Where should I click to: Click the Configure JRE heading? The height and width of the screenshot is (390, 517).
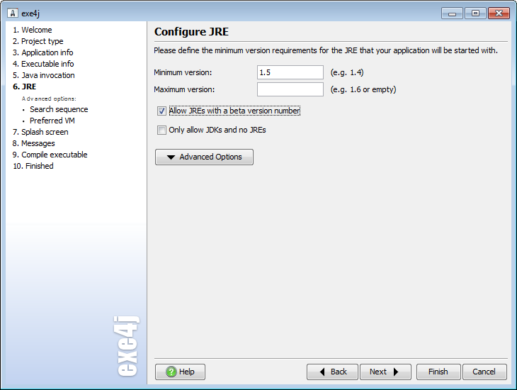pos(191,32)
